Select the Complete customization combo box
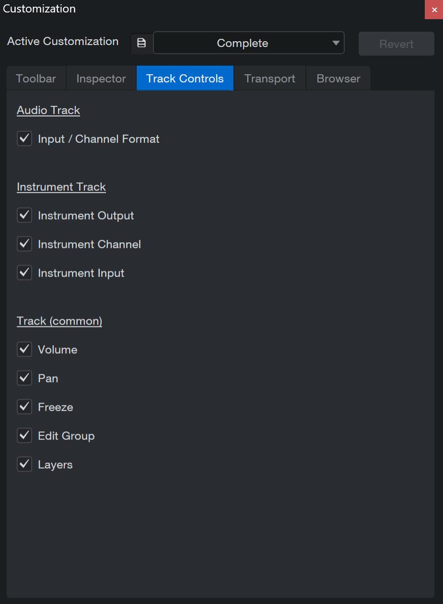The image size is (443, 604). coord(249,43)
